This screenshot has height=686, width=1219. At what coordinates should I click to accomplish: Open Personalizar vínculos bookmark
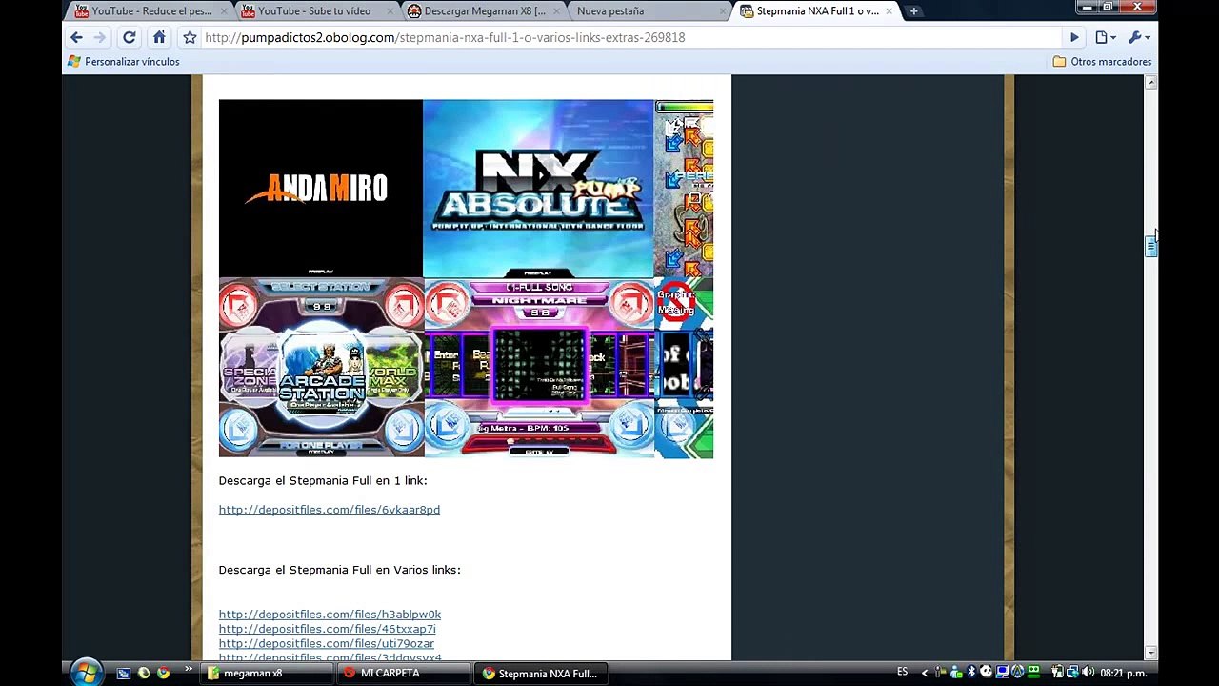[123, 62]
